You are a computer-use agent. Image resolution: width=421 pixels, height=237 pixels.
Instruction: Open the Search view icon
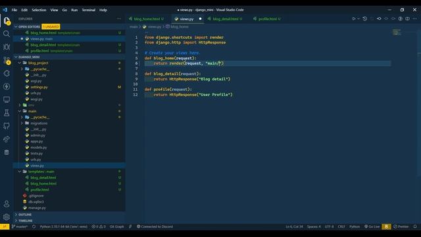tap(7, 34)
